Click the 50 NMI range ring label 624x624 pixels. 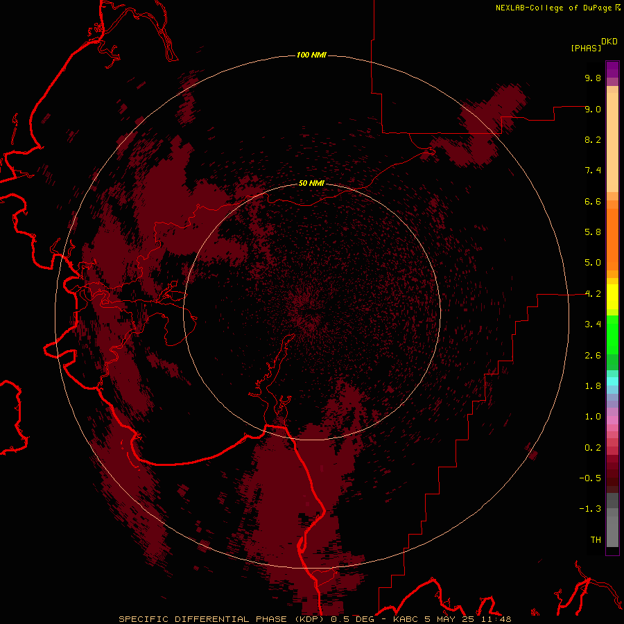click(311, 184)
